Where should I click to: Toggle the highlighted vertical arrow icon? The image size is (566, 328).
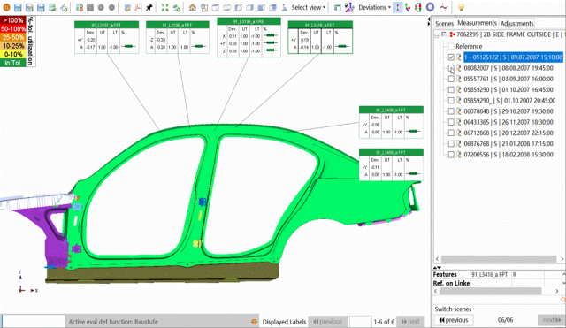(397, 7)
